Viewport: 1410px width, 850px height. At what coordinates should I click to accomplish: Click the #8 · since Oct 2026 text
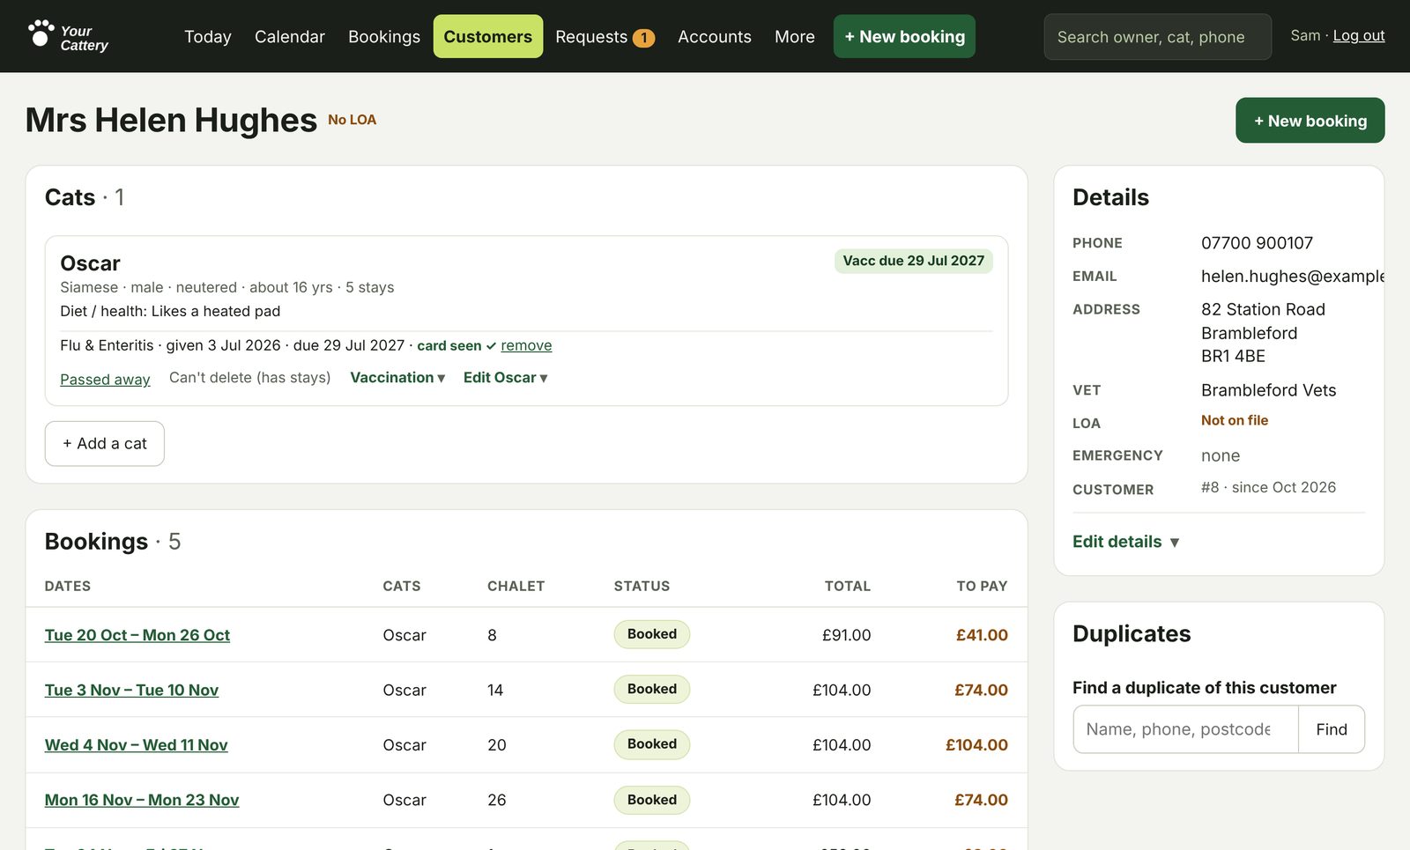(1268, 488)
